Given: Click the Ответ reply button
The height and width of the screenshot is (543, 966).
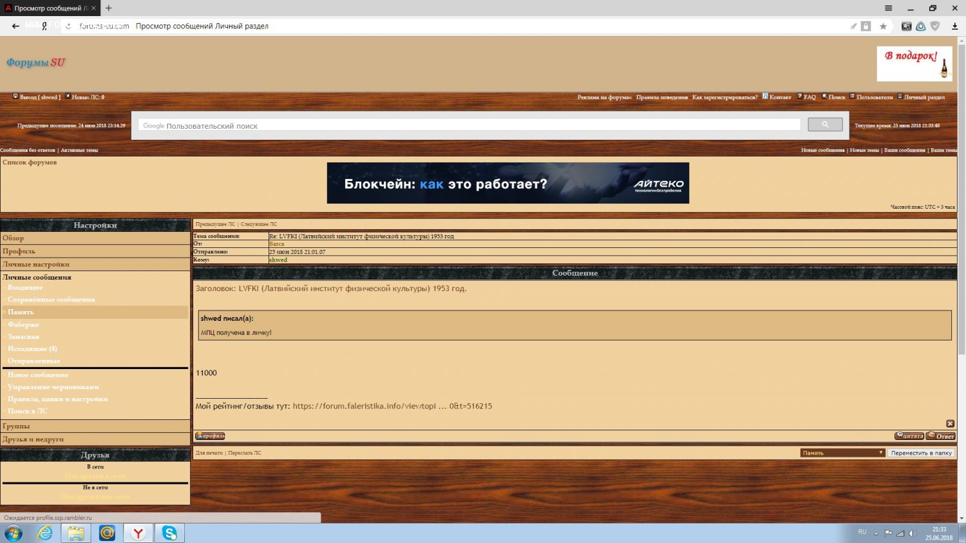Looking at the screenshot, I should click(941, 436).
